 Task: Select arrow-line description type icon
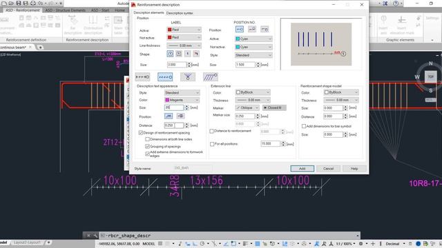tap(142, 76)
